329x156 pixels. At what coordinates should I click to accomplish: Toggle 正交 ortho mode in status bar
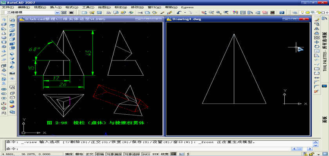89,154
